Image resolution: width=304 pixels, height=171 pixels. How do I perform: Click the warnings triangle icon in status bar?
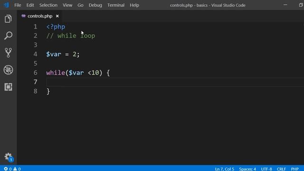click(15, 169)
